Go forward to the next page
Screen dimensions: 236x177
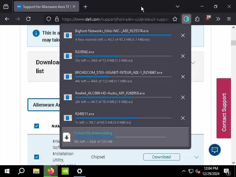click(18, 19)
